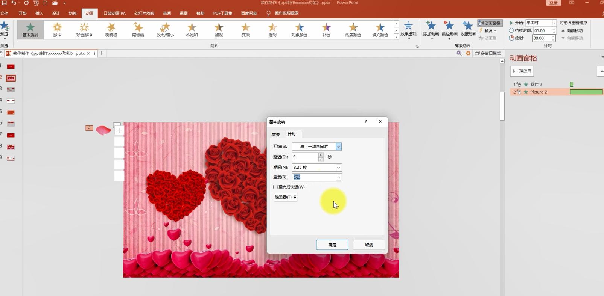Choose the 陀螺旋 (Spin) animation effect
604x296 pixels.
[x=138, y=30]
